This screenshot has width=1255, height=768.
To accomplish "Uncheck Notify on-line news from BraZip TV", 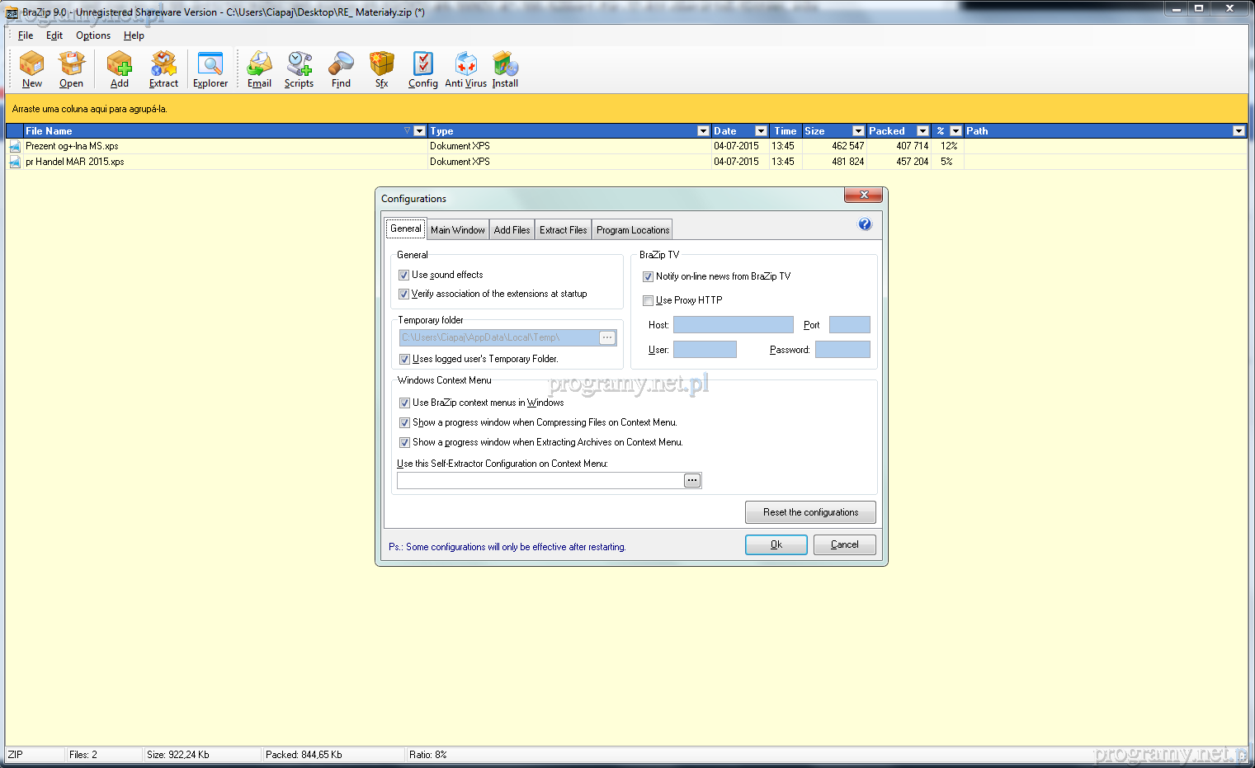I will tap(648, 277).
